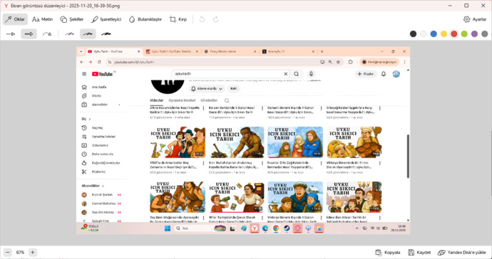
Task: Choose the curved dashed arrow style
Action: [x=47, y=34]
